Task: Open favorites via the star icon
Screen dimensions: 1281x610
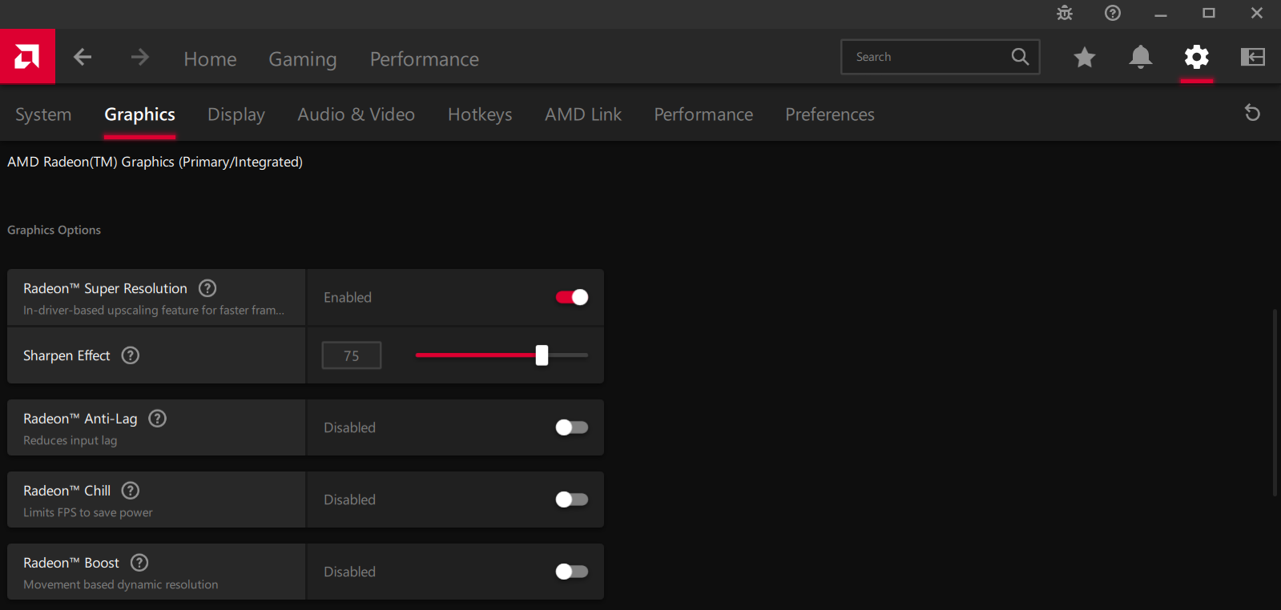Action: 1085,57
